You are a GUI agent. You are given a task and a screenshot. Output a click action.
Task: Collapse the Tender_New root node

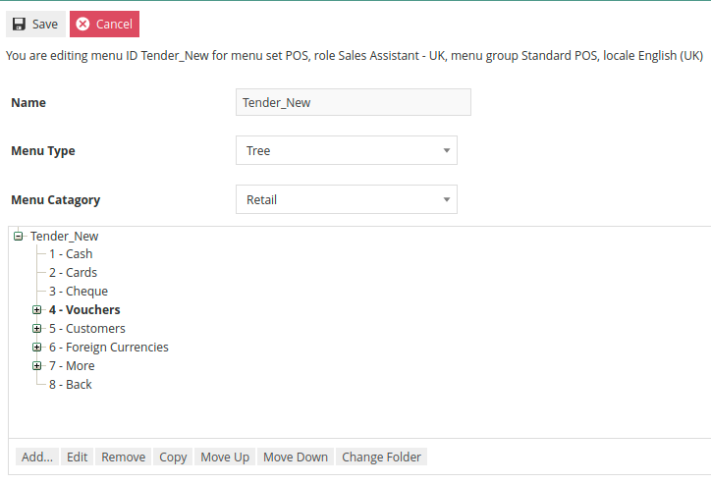pyautogui.click(x=19, y=236)
